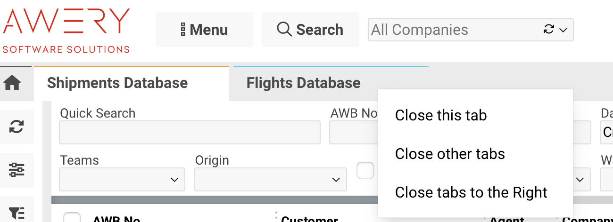613x222 pixels.
Task: Click the filter list icon in the sidebar
Action: pyautogui.click(x=17, y=213)
